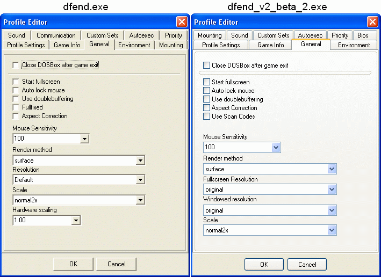Close the right dfend_v2_beta_2 Profile Editor window
The image size is (381, 277).
click(x=372, y=22)
